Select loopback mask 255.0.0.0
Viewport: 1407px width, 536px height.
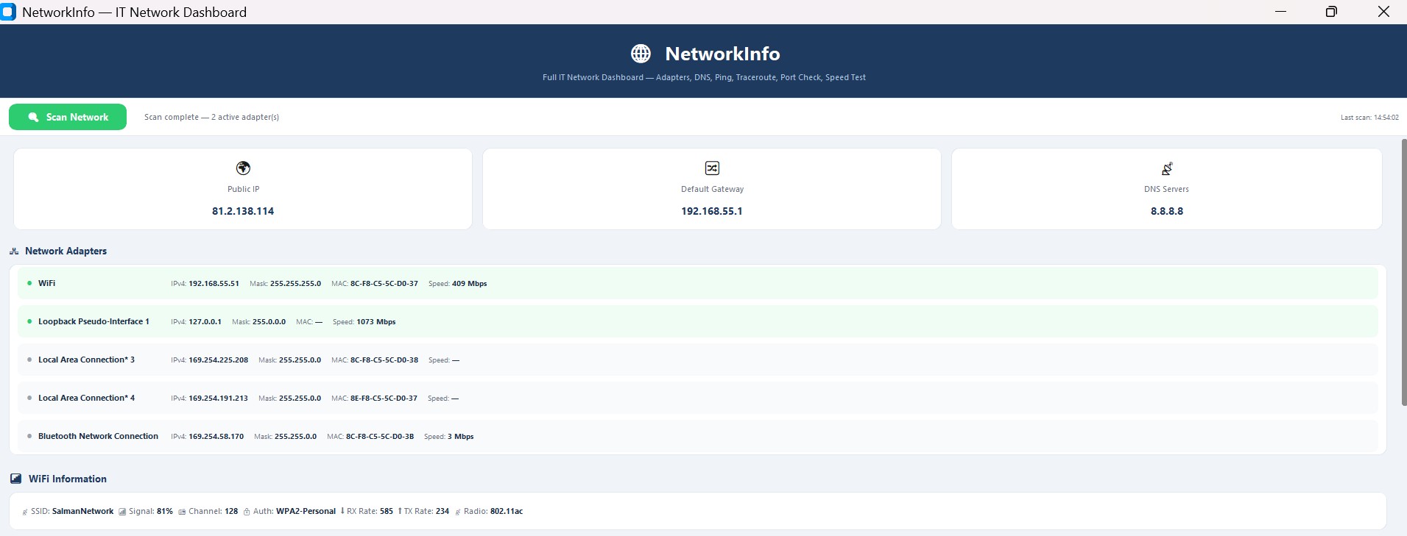coord(269,321)
